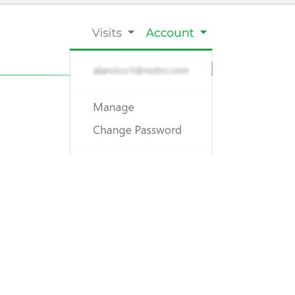Go to the Change Password page
Screen dimensions: 295x295
[x=137, y=130]
